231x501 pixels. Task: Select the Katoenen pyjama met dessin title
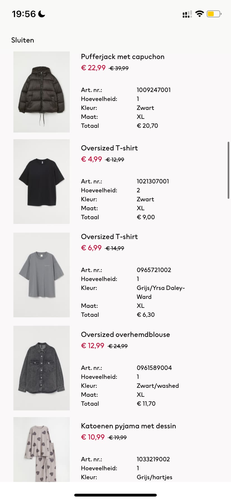click(129, 426)
